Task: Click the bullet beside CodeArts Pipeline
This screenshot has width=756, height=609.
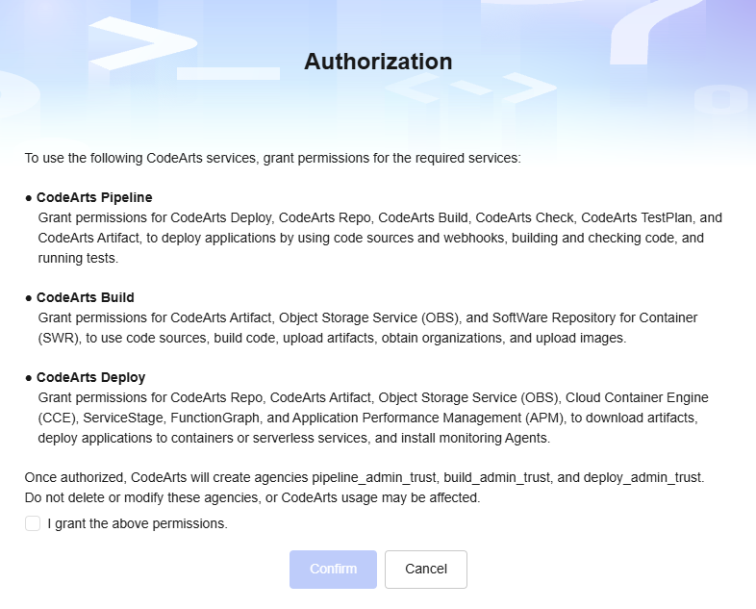Action: pos(29,198)
